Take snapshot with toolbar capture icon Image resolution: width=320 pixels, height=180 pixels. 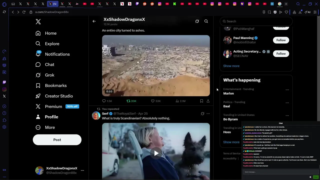coord(269,12)
